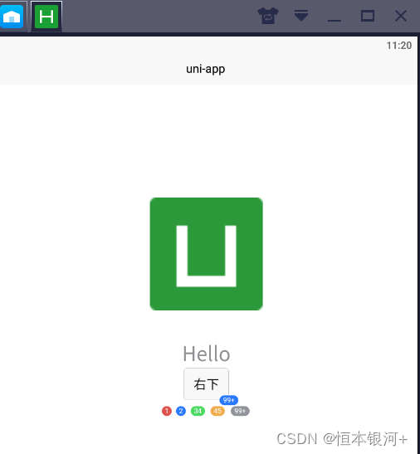Maximize the emulator window
The image size is (420, 454).
(368, 16)
